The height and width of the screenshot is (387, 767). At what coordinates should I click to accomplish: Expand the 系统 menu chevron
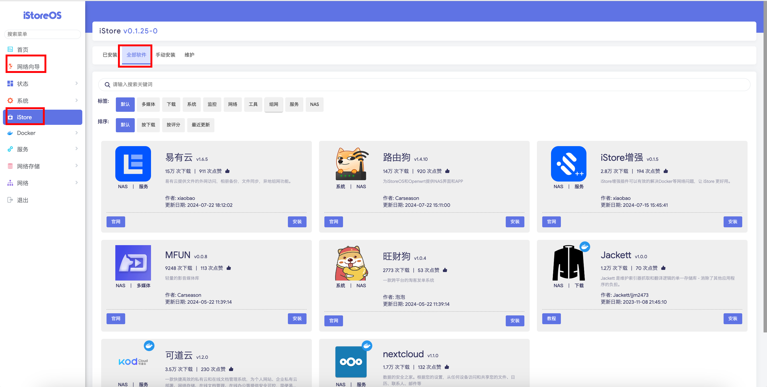click(76, 100)
